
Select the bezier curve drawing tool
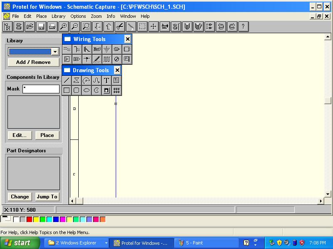(97, 81)
